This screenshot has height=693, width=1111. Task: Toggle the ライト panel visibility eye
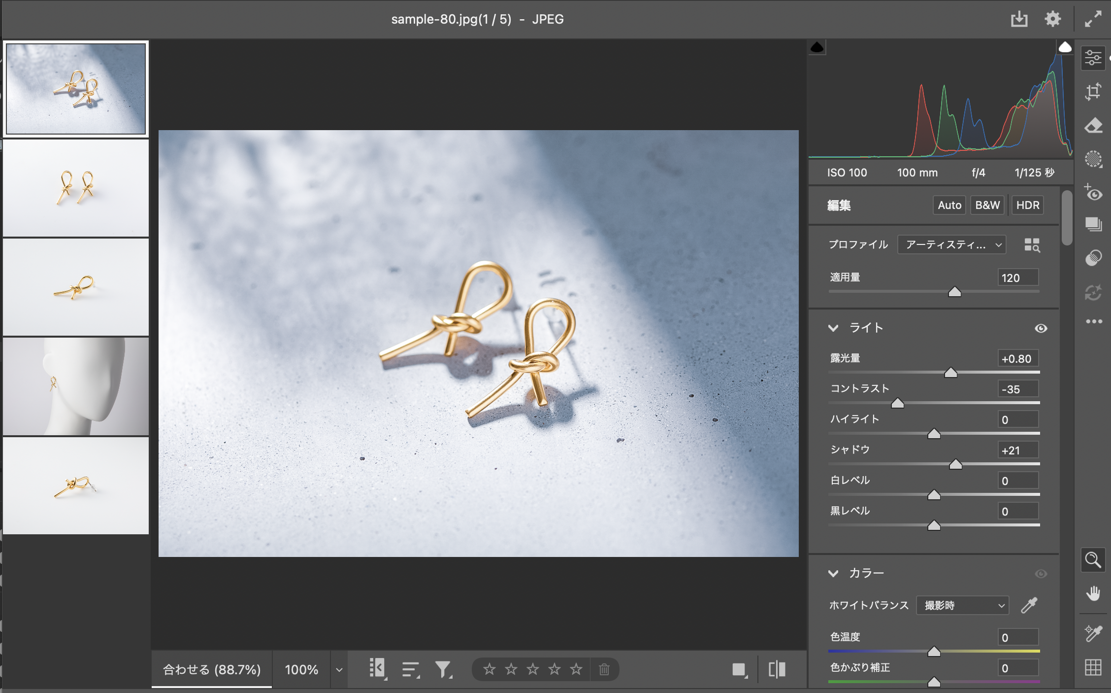coord(1041,328)
